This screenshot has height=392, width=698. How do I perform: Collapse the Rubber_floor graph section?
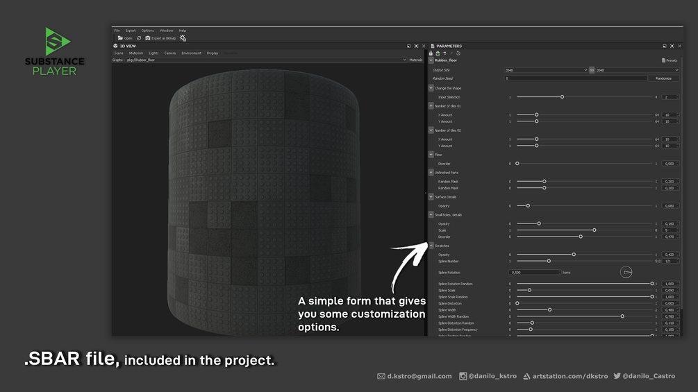point(431,60)
